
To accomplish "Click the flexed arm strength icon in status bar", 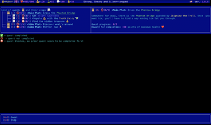I will pos(38,2).
